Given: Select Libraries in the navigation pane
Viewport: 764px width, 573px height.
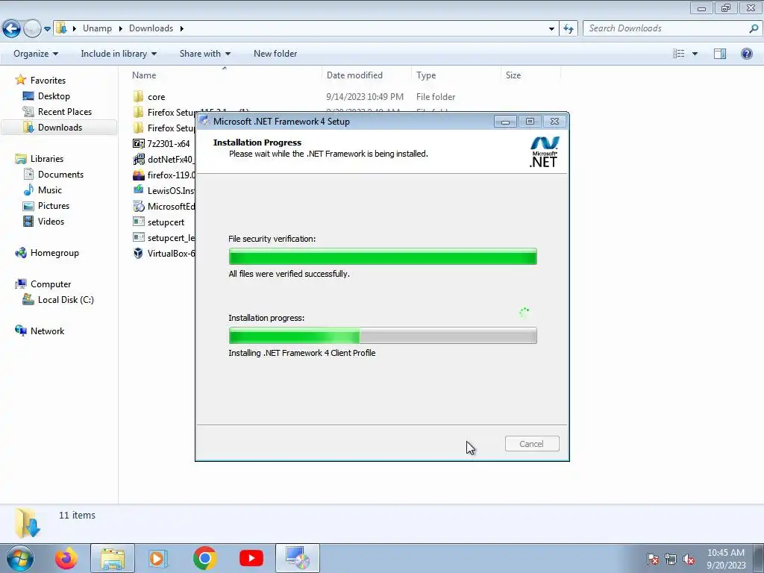Looking at the screenshot, I should pos(47,159).
